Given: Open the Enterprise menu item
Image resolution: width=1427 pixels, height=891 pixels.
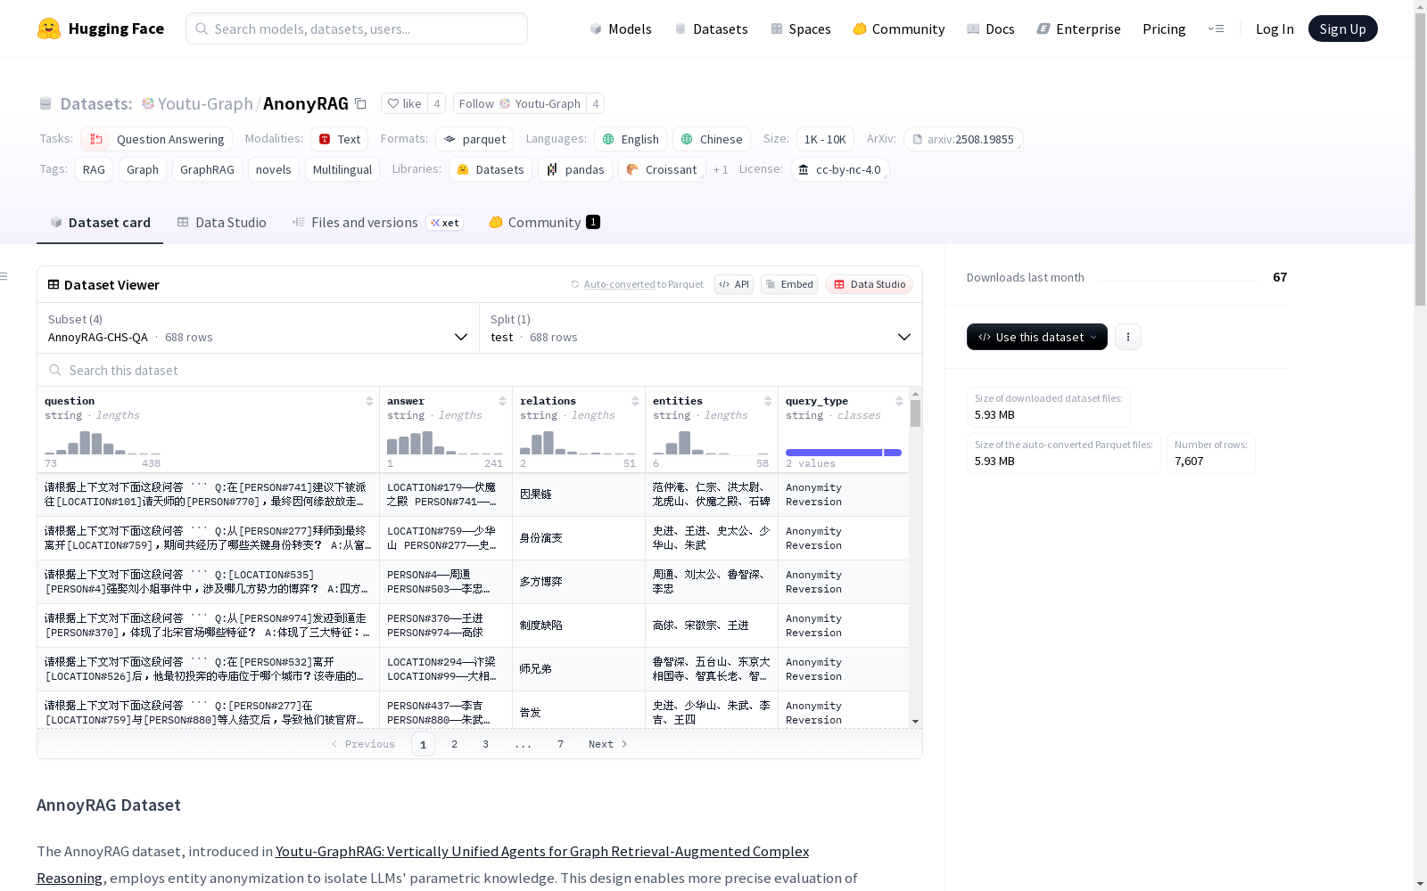Looking at the screenshot, I should click(1079, 29).
